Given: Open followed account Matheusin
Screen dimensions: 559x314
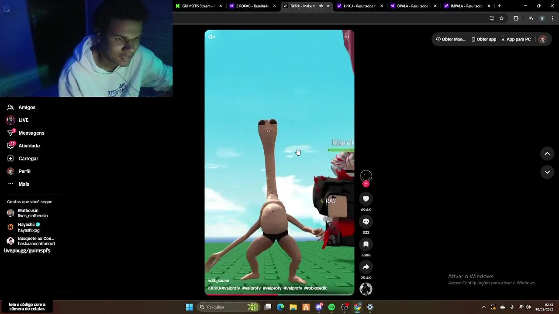Looking at the screenshot, I should [28, 213].
